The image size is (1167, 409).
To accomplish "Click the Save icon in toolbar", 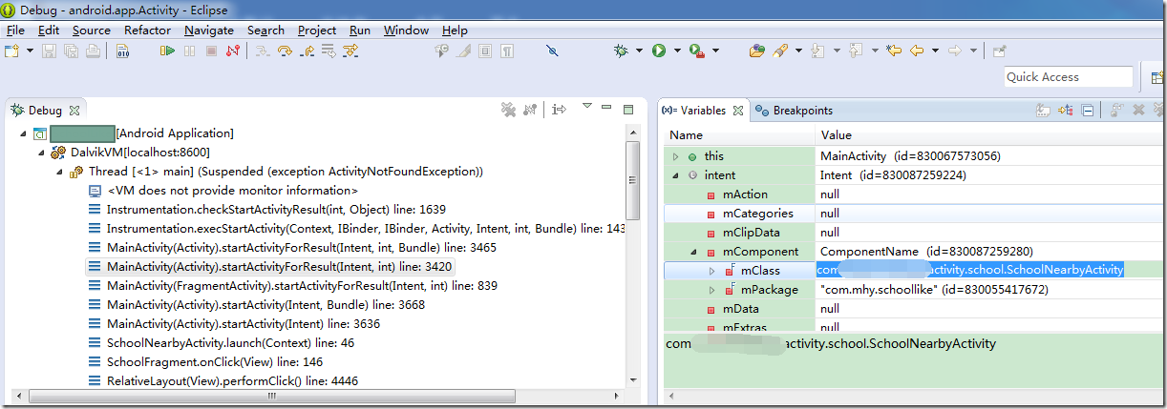I will tap(50, 51).
